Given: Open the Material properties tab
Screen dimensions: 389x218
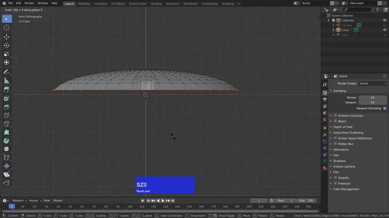Looking at the screenshot, I should click(325, 168).
